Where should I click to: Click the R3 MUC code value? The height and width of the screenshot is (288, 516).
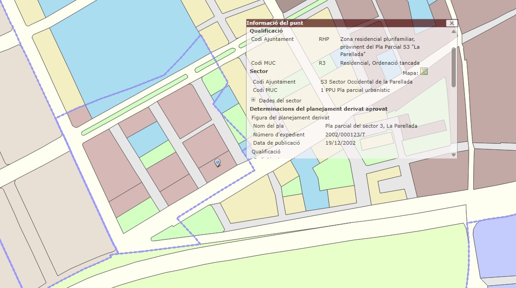(322, 63)
